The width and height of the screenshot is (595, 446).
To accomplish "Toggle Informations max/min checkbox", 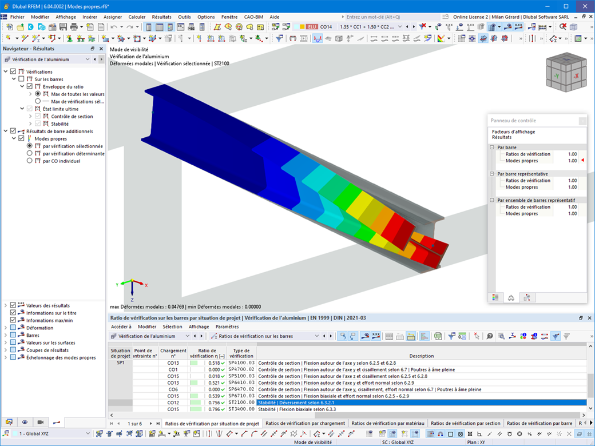I will [x=13, y=320].
